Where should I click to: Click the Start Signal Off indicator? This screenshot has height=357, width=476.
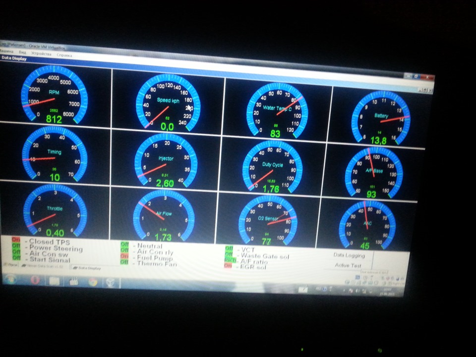pyautogui.click(x=16, y=257)
